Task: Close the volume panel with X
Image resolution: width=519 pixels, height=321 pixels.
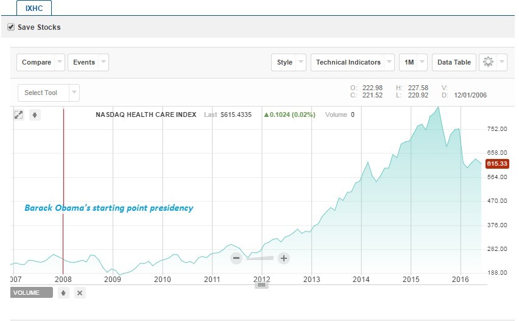Action: pyautogui.click(x=80, y=293)
